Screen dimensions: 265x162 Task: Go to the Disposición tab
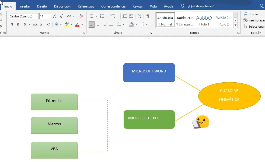(x=62, y=6)
